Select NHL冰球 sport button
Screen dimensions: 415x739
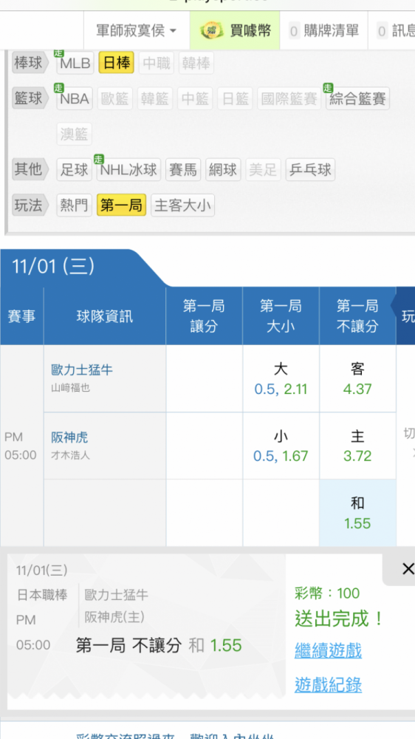click(128, 169)
